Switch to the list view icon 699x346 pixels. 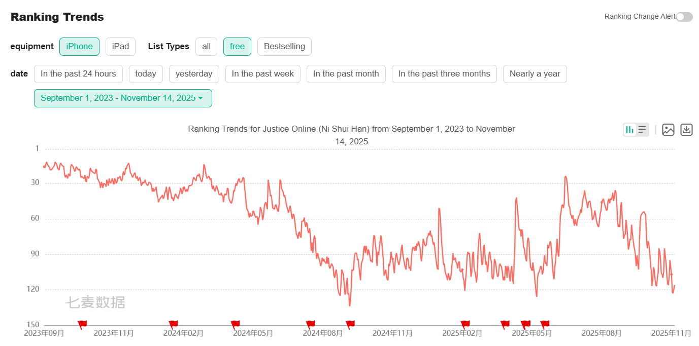tap(642, 130)
